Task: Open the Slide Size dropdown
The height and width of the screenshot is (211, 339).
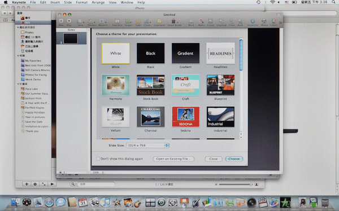Action: click(x=147, y=146)
